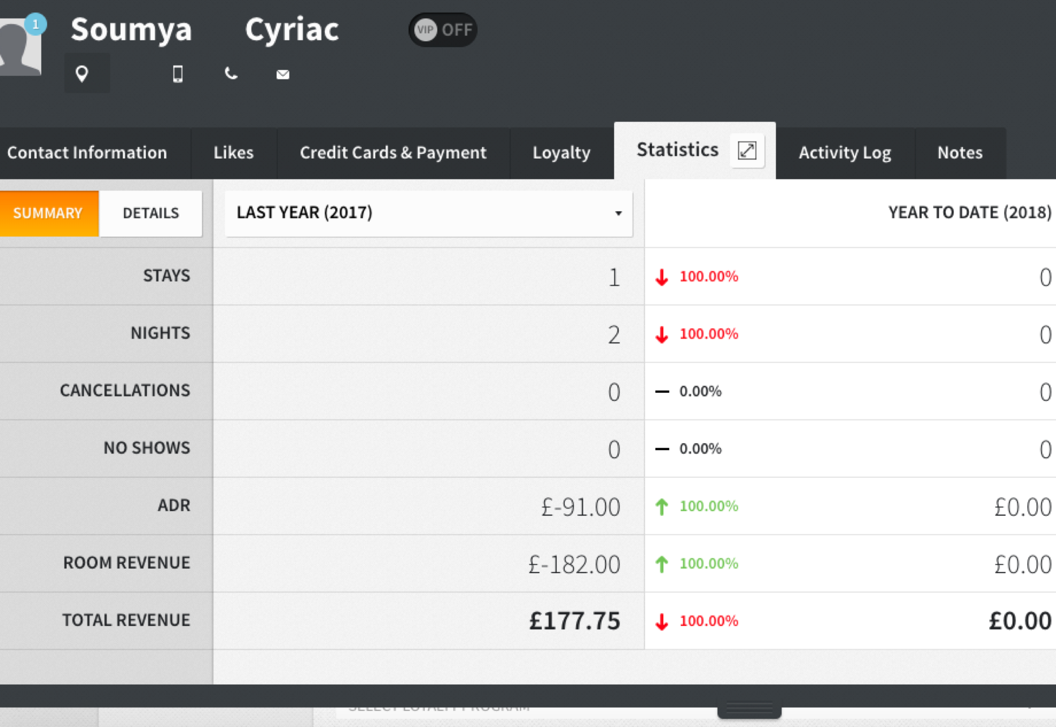Expand the Statistics panel with the popout icon
Screen dimensions: 1056x727
[747, 150]
